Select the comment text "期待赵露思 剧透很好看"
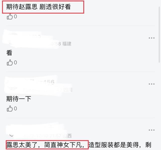The width and height of the screenshot is (161, 150). pyautogui.click(x=38, y=7)
